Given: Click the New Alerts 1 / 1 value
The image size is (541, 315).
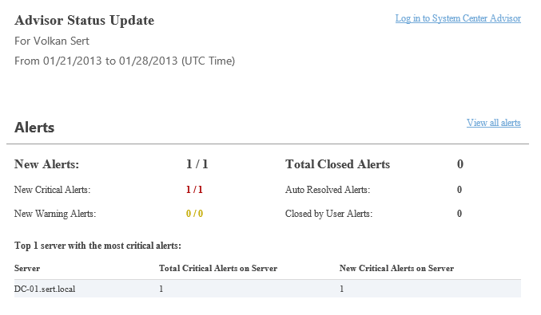Looking at the screenshot, I should coord(197,164).
